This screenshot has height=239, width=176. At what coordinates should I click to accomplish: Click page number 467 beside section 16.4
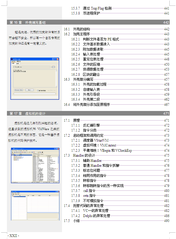[x=167, y=104]
